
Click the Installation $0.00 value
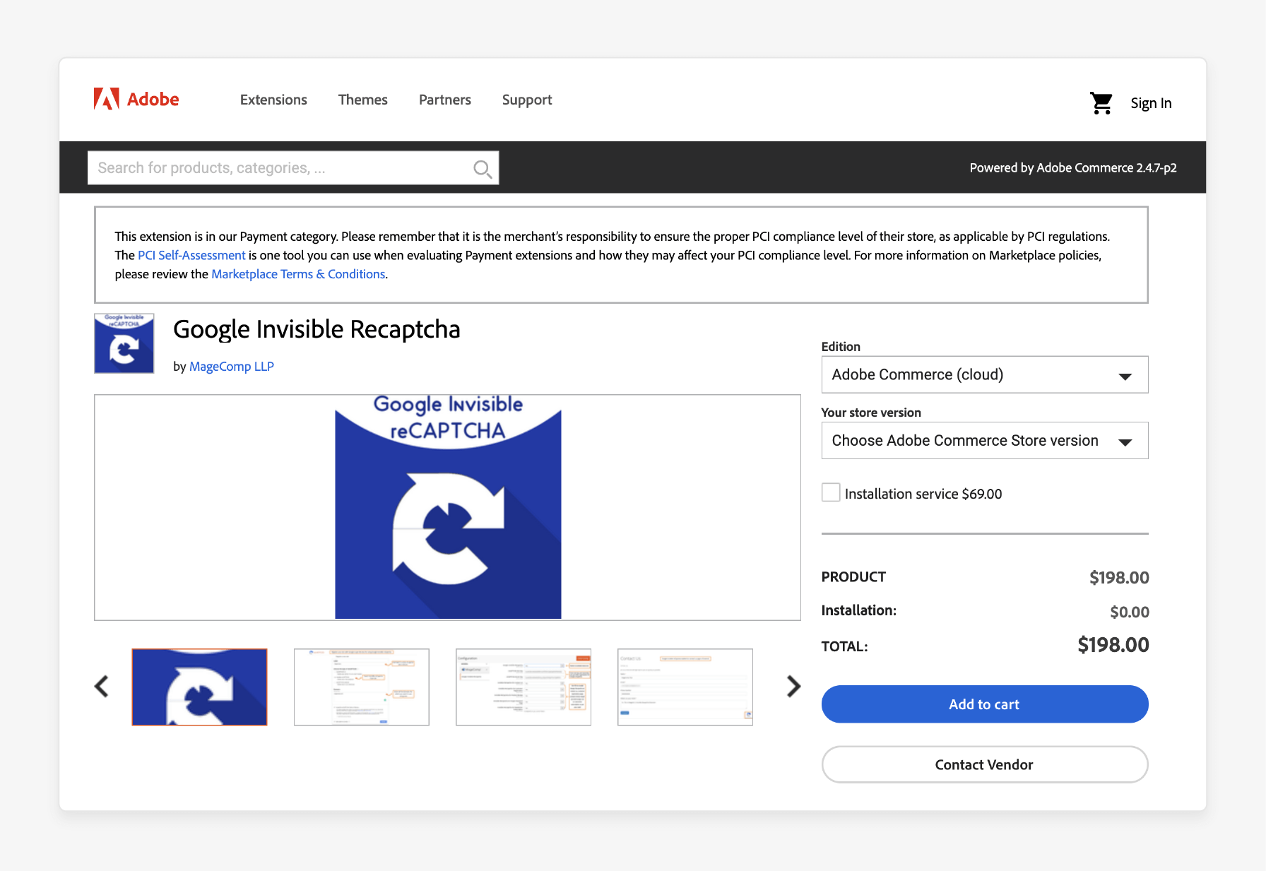pos(1130,612)
